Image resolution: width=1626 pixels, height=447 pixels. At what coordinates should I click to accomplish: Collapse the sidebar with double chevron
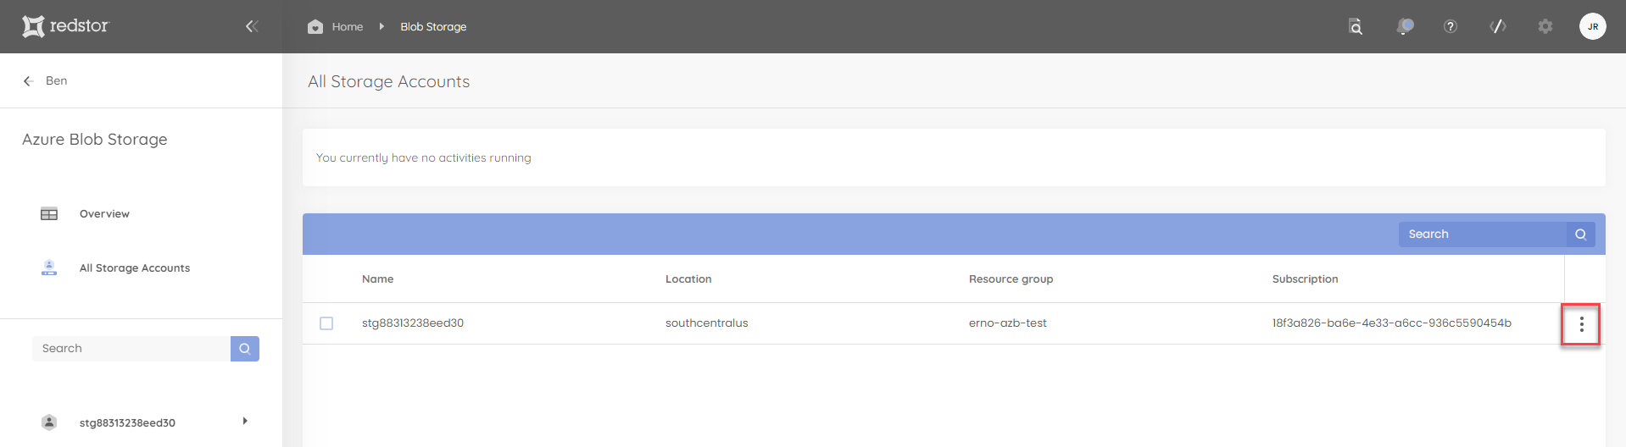[252, 26]
